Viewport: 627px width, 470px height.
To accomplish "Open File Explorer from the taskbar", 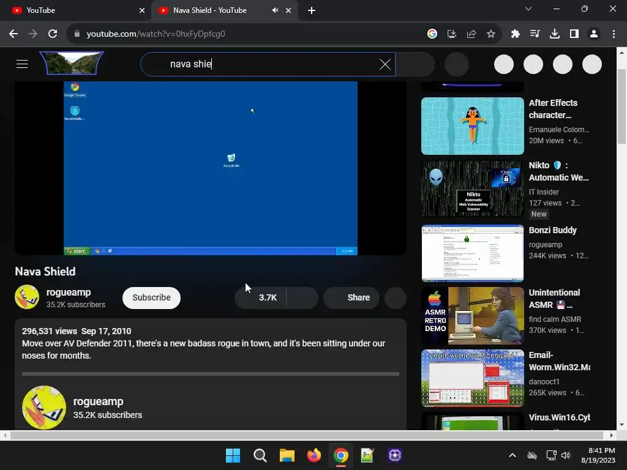I will [287, 455].
